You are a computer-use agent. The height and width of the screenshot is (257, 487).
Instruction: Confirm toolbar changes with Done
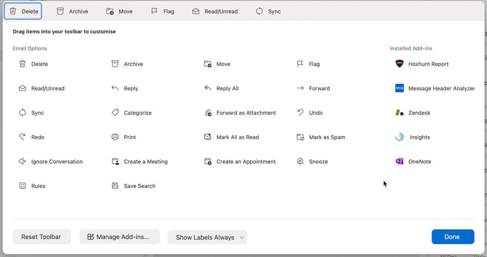click(x=453, y=237)
